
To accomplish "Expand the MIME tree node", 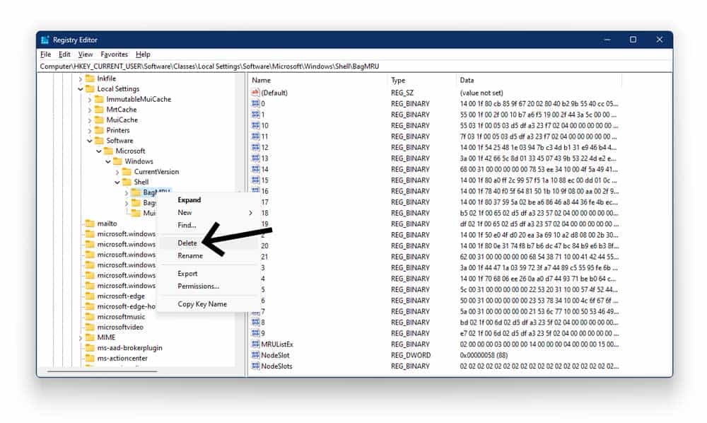I will (x=81, y=337).
